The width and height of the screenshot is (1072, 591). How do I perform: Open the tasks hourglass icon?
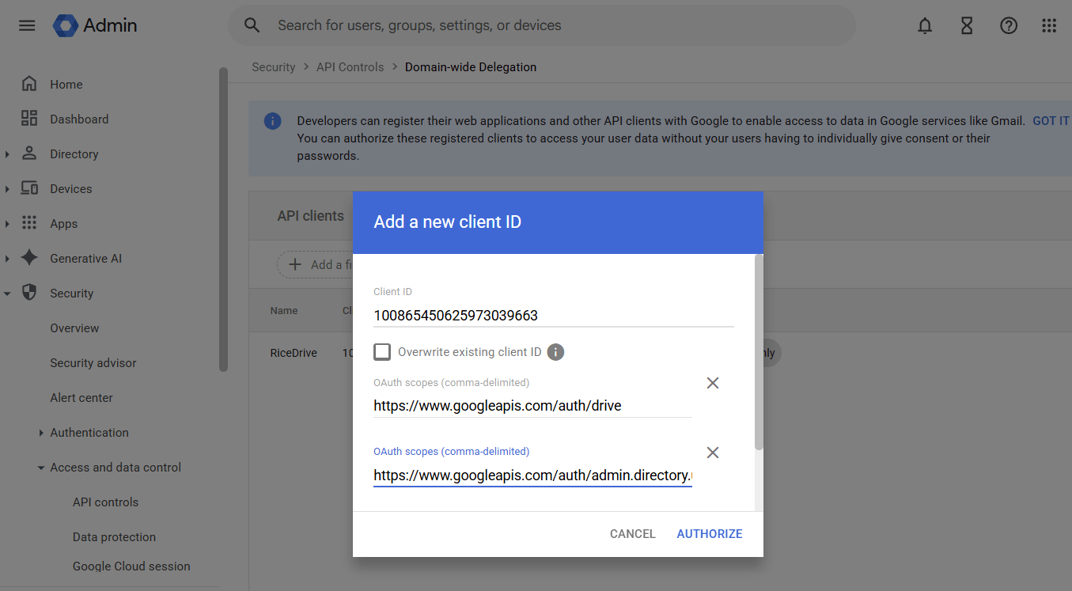(967, 25)
